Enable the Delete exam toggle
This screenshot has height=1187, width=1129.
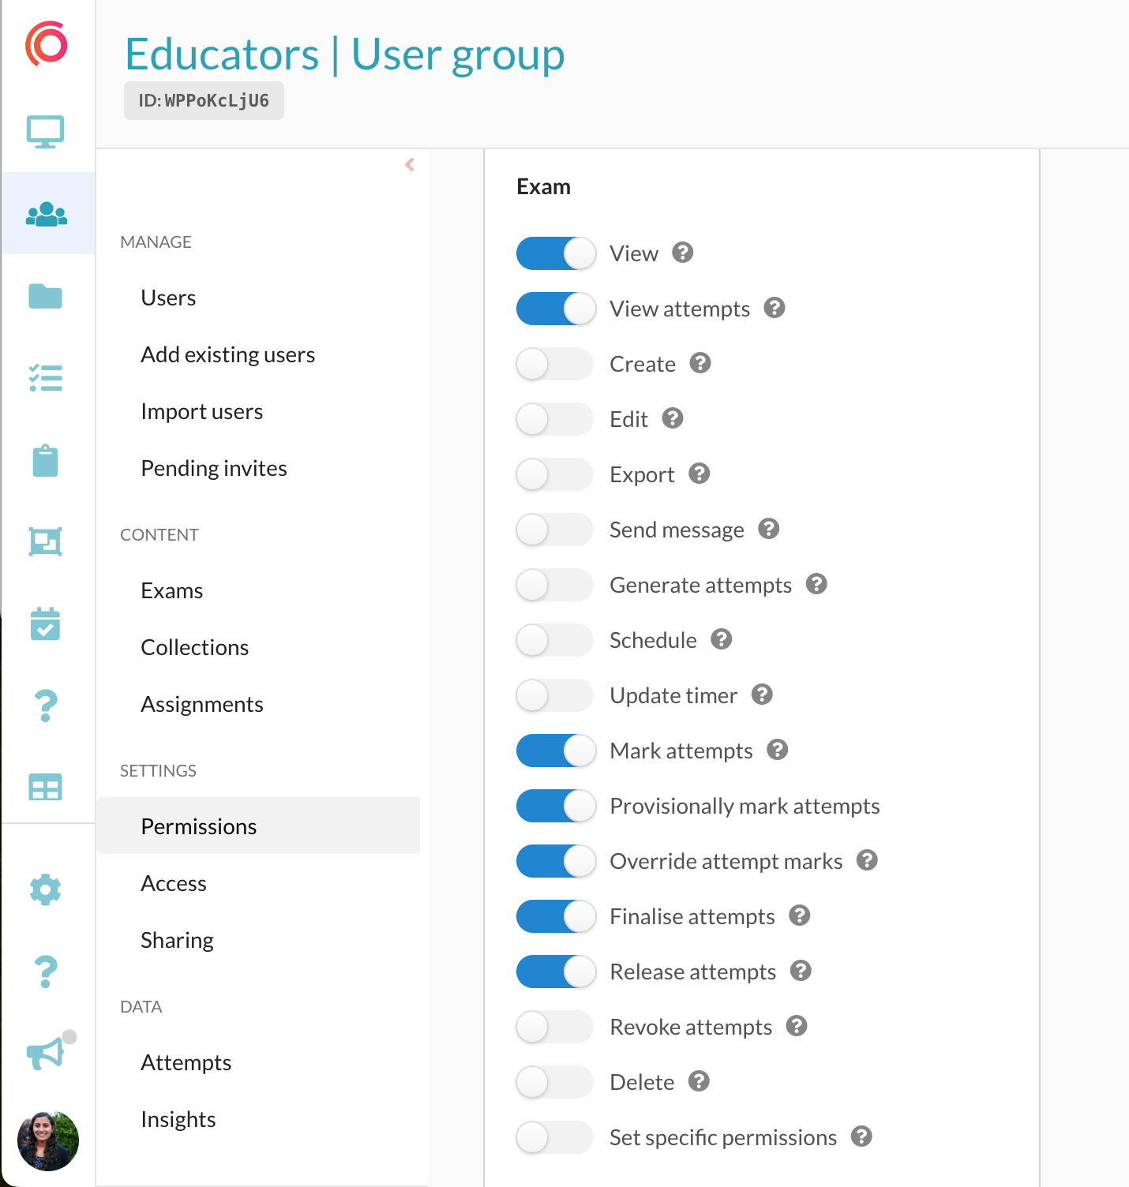(x=555, y=1082)
